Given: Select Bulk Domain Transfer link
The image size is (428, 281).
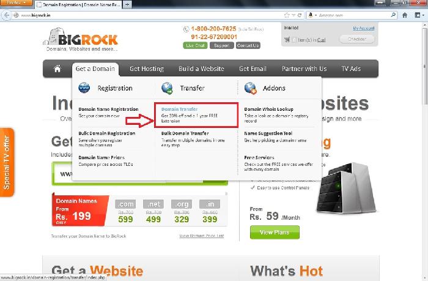Looking at the screenshot, I should point(185,133).
